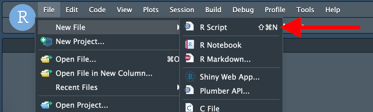The height and width of the screenshot is (112, 373).
Task: Click the R Notebook icon
Action: pos(190,45)
